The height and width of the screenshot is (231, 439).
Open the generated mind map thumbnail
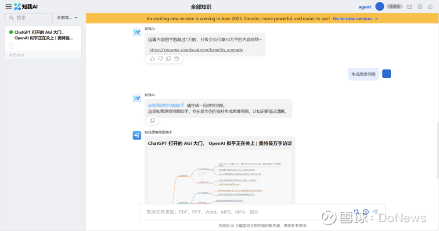pyautogui.click(x=220, y=177)
